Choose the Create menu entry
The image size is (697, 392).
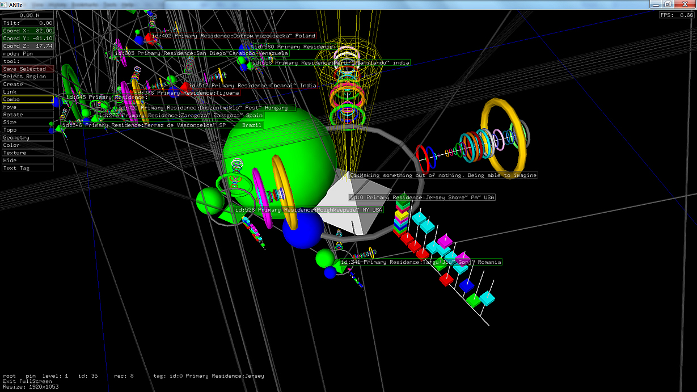(27, 84)
